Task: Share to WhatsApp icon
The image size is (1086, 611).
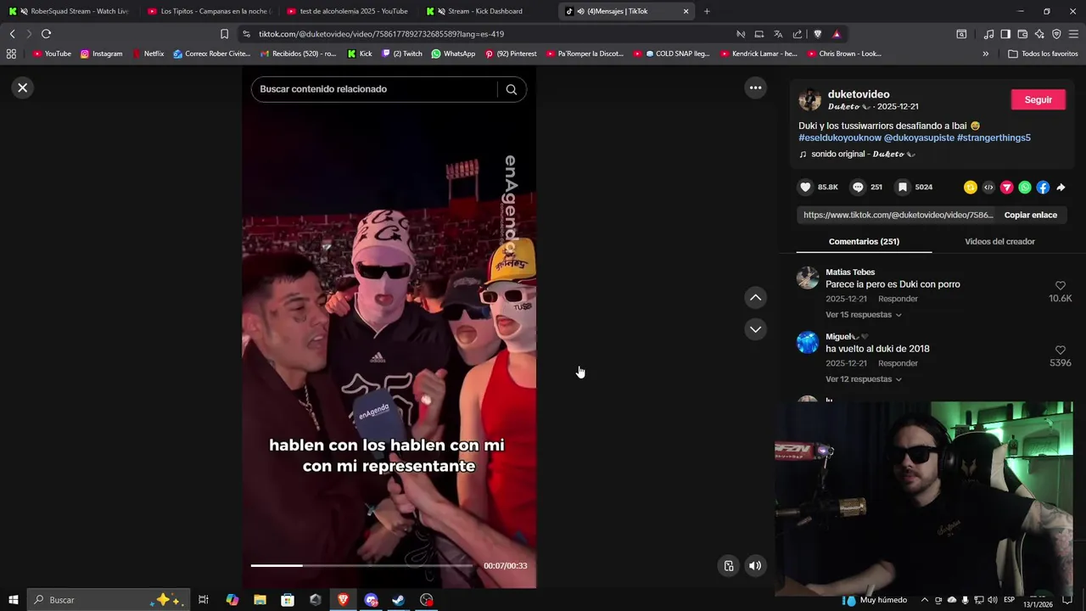Action: (x=1025, y=187)
